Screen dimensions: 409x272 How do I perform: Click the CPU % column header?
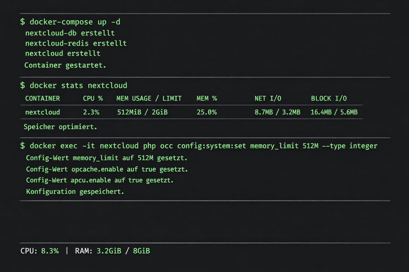pos(93,98)
